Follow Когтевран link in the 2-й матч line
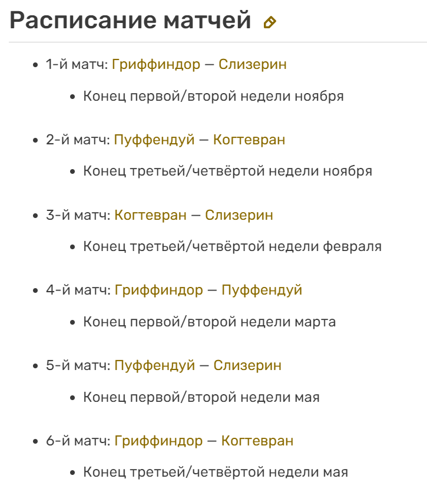Viewport: 427px width, 492px height. [x=249, y=140]
